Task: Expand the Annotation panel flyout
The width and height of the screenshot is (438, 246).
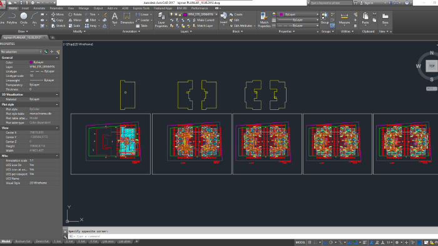Action: click(131, 31)
